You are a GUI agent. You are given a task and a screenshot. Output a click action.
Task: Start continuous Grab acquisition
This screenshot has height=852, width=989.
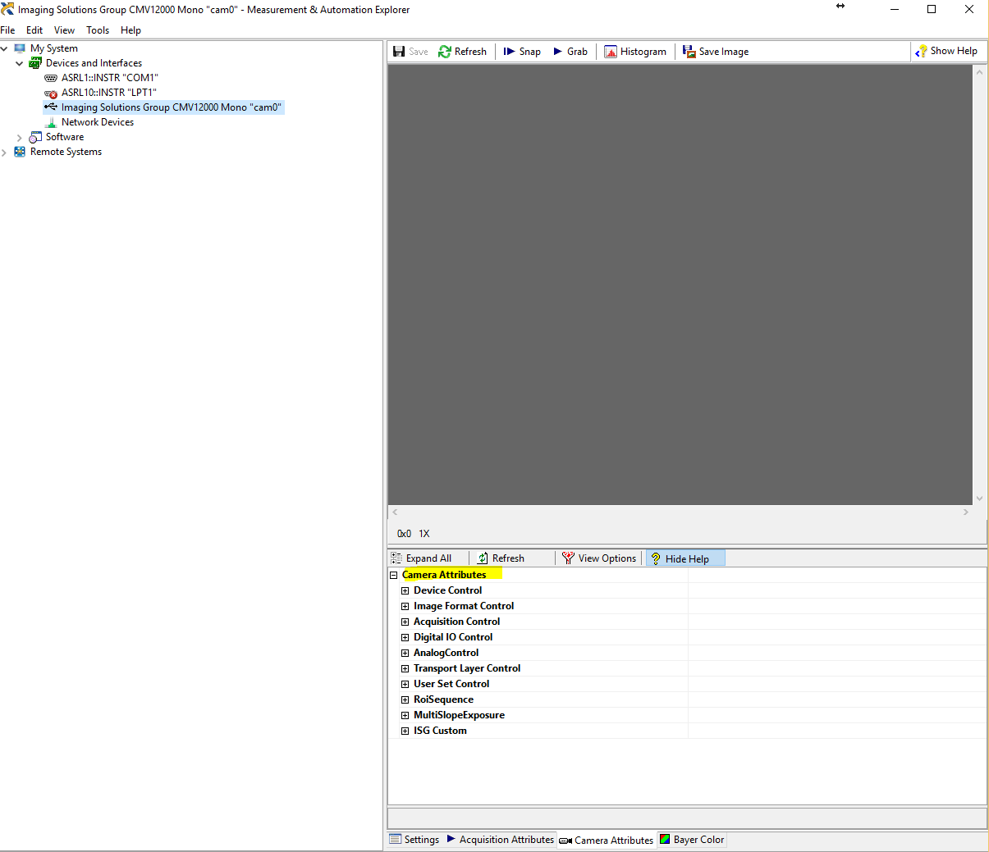pos(570,52)
